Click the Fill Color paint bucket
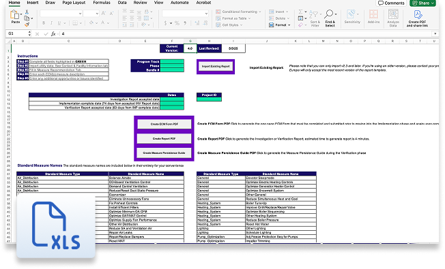This screenshot has height=269, width=445. tap(91, 23)
